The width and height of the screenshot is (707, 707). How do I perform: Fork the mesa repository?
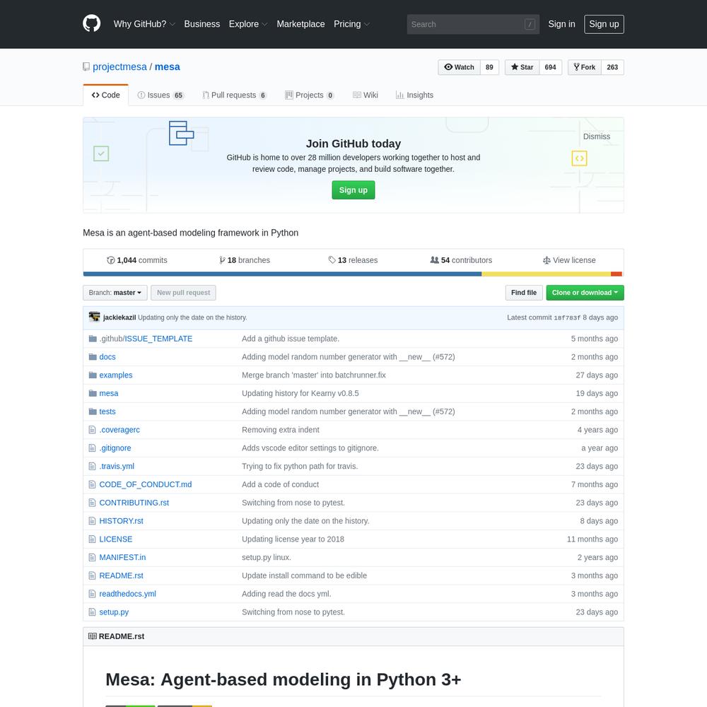pyautogui.click(x=585, y=67)
